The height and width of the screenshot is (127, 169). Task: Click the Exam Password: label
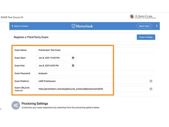(x=23, y=73)
